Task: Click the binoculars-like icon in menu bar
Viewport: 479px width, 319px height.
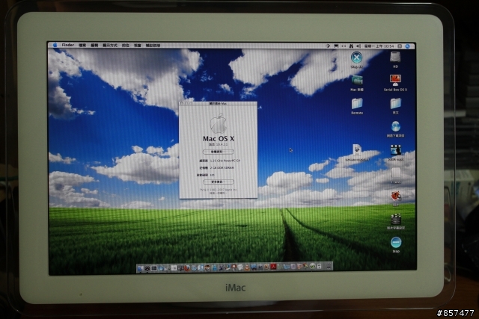Action: (x=351, y=46)
